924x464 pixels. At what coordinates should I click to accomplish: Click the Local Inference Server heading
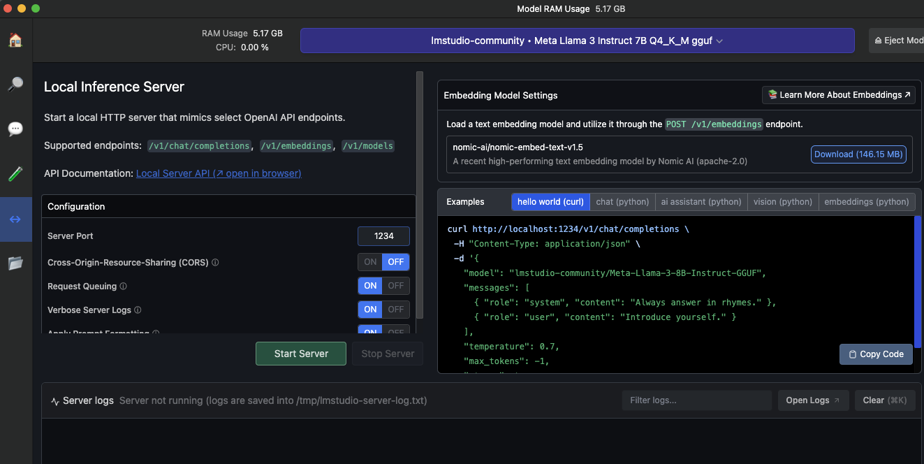(114, 87)
